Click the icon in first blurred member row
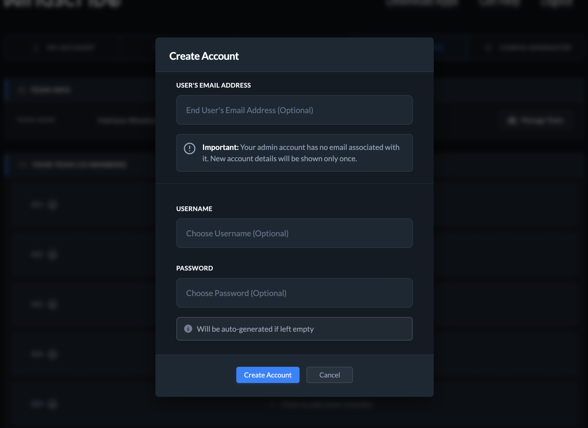This screenshot has width=588, height=428. (52, 205)
